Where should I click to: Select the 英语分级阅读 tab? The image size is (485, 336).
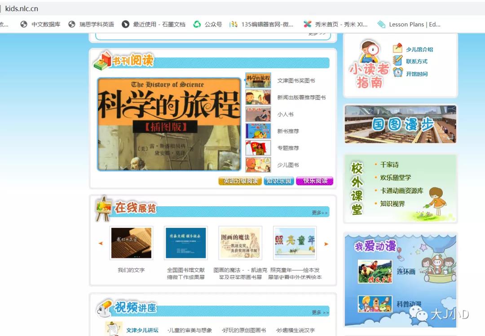[240, 181]
